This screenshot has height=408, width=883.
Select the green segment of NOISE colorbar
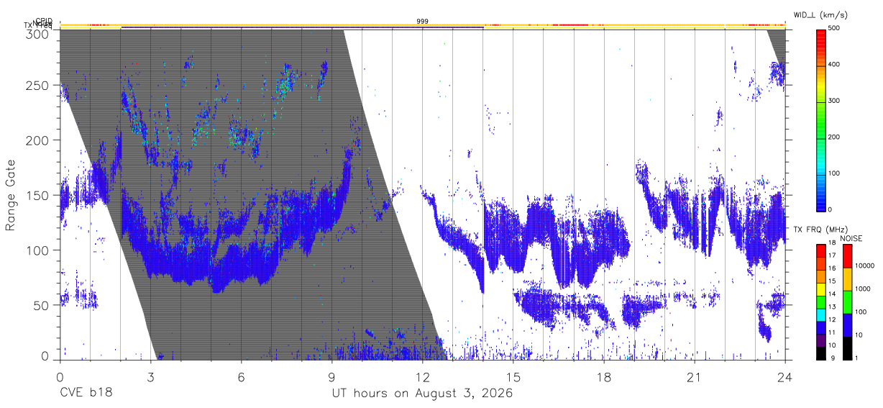(847, 302)
